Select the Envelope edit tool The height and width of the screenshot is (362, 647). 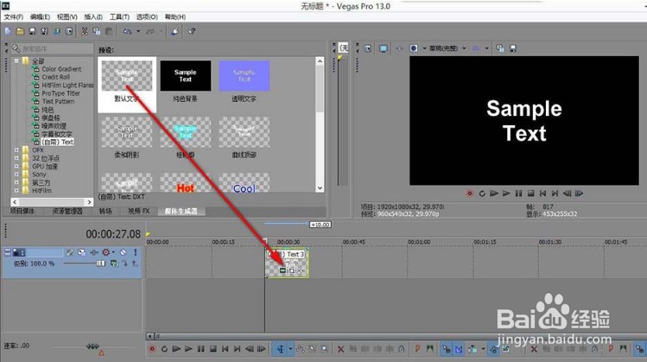pyautogui.click(x=301, y=349)
